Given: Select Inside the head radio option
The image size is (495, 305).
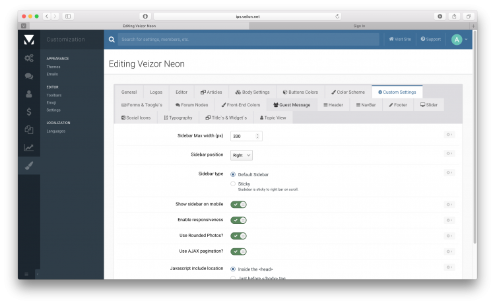Looking at the screenshot, I should (x=233, y=269).
